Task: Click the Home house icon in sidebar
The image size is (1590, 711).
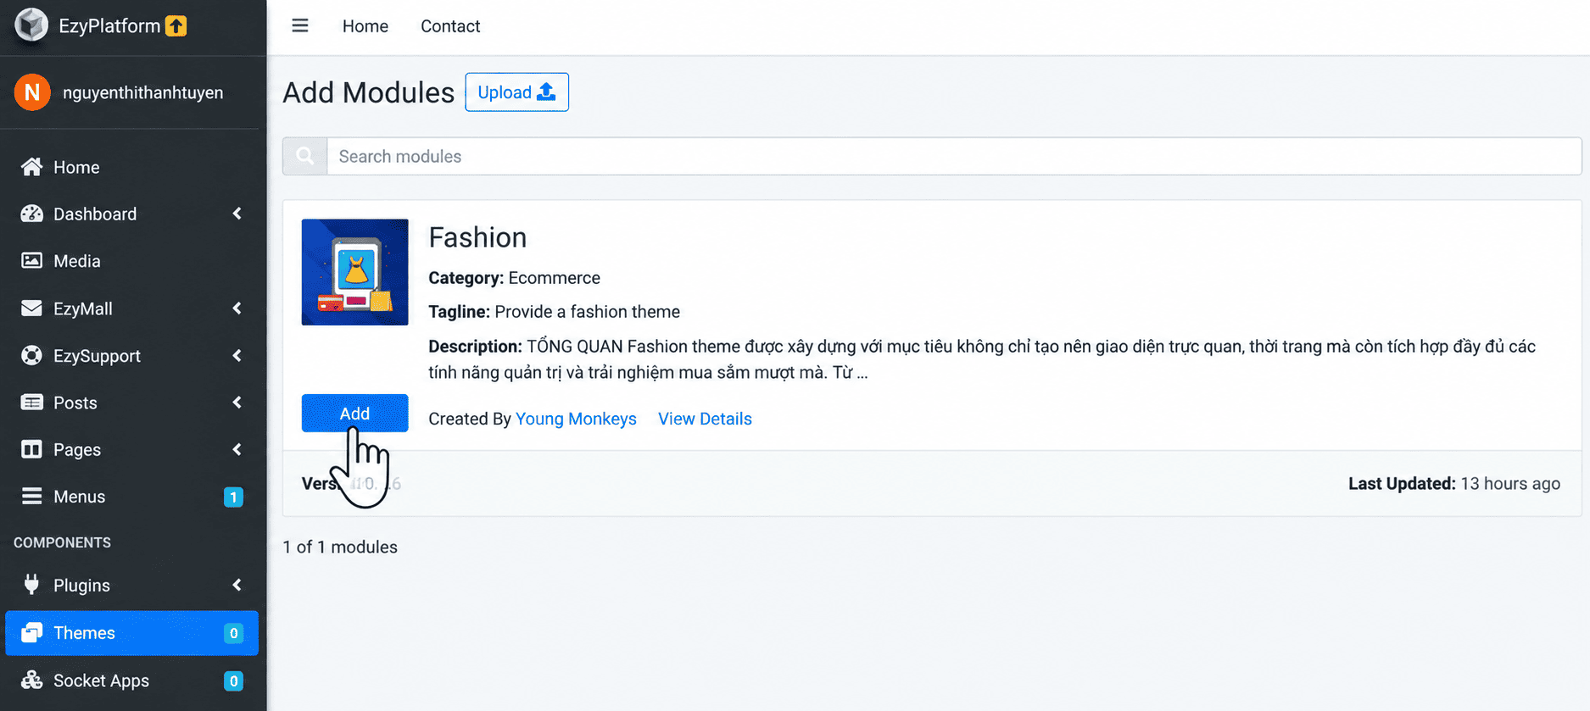Action: (31, 167)
